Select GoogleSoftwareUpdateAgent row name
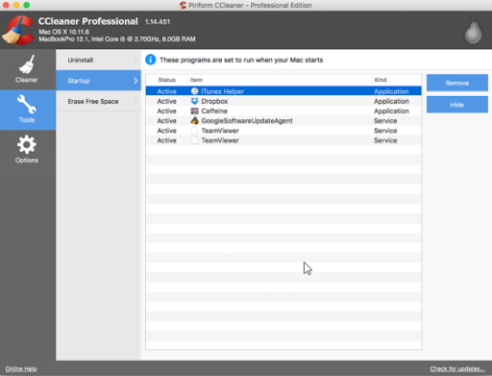The image size is (492, 376). (247, 121)
